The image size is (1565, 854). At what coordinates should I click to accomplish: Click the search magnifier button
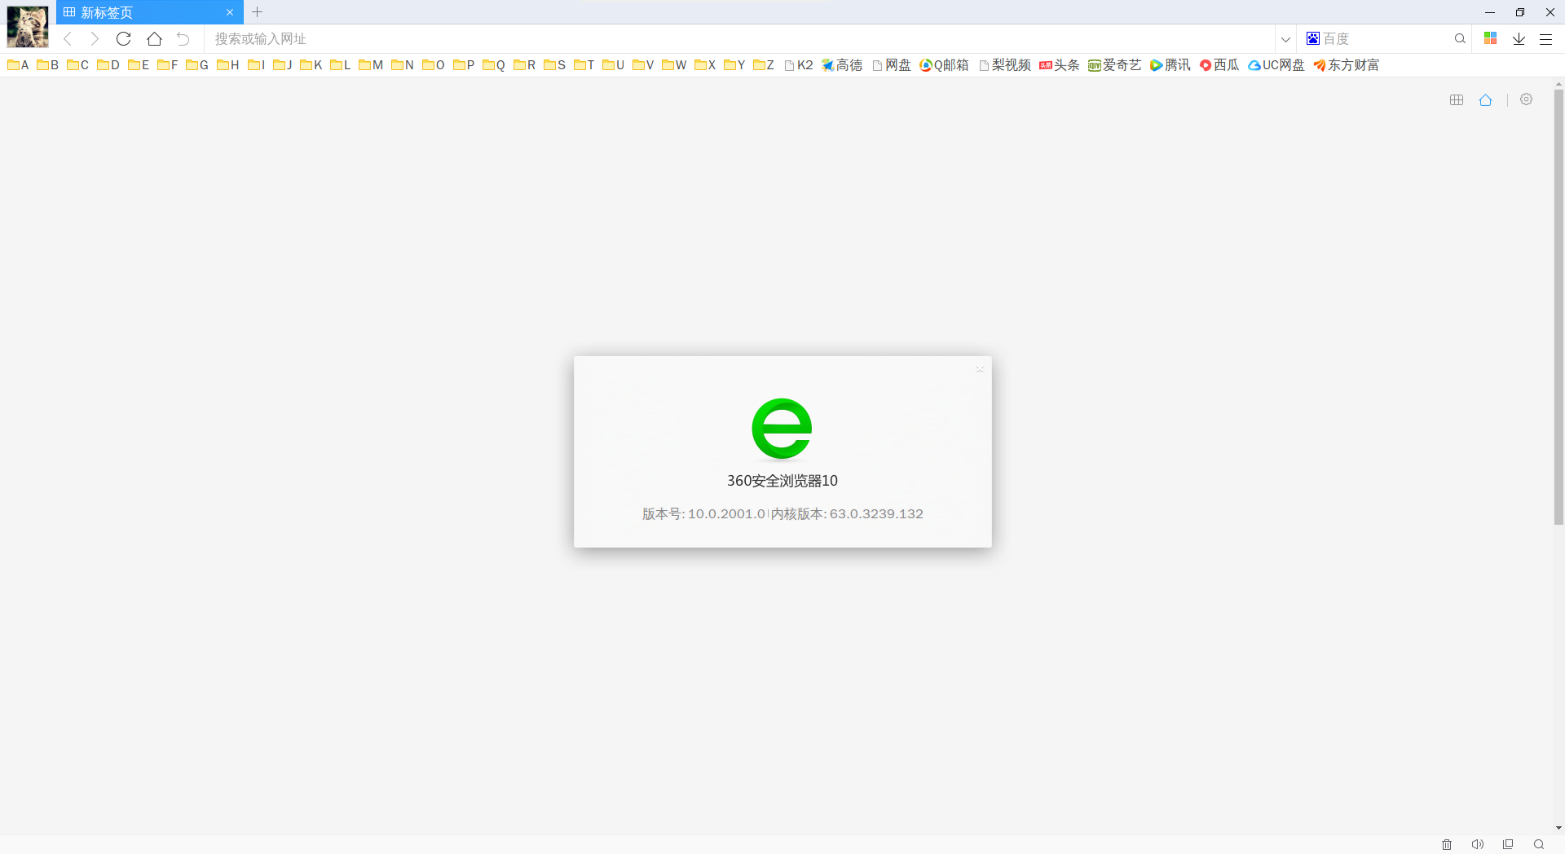1460,38
